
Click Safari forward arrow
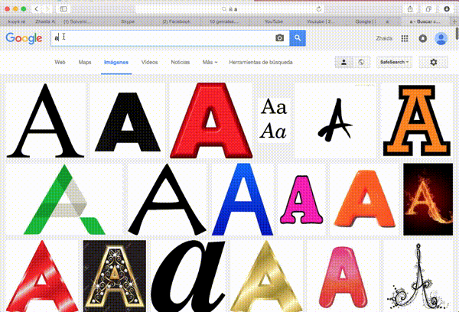point(47,9)
